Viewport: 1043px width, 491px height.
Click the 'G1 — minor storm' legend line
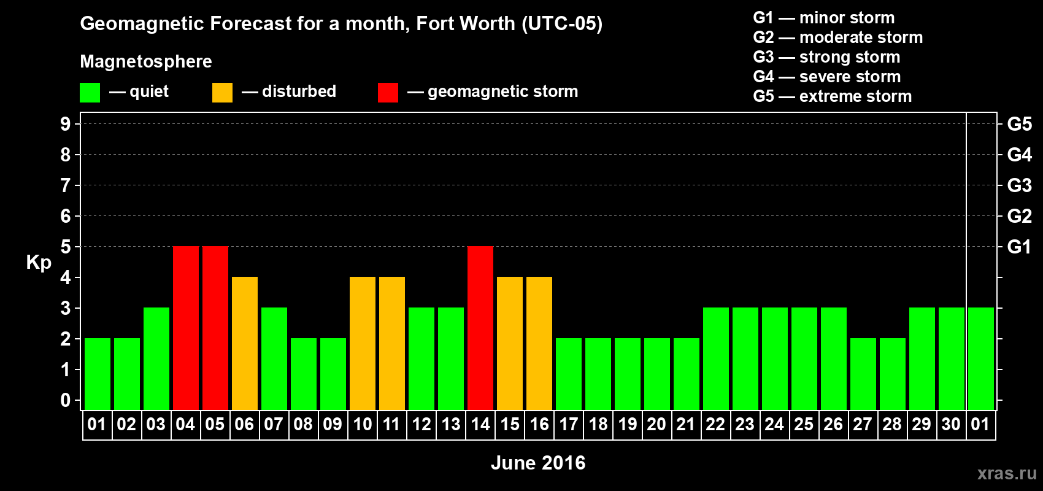[x=824, y=18]
